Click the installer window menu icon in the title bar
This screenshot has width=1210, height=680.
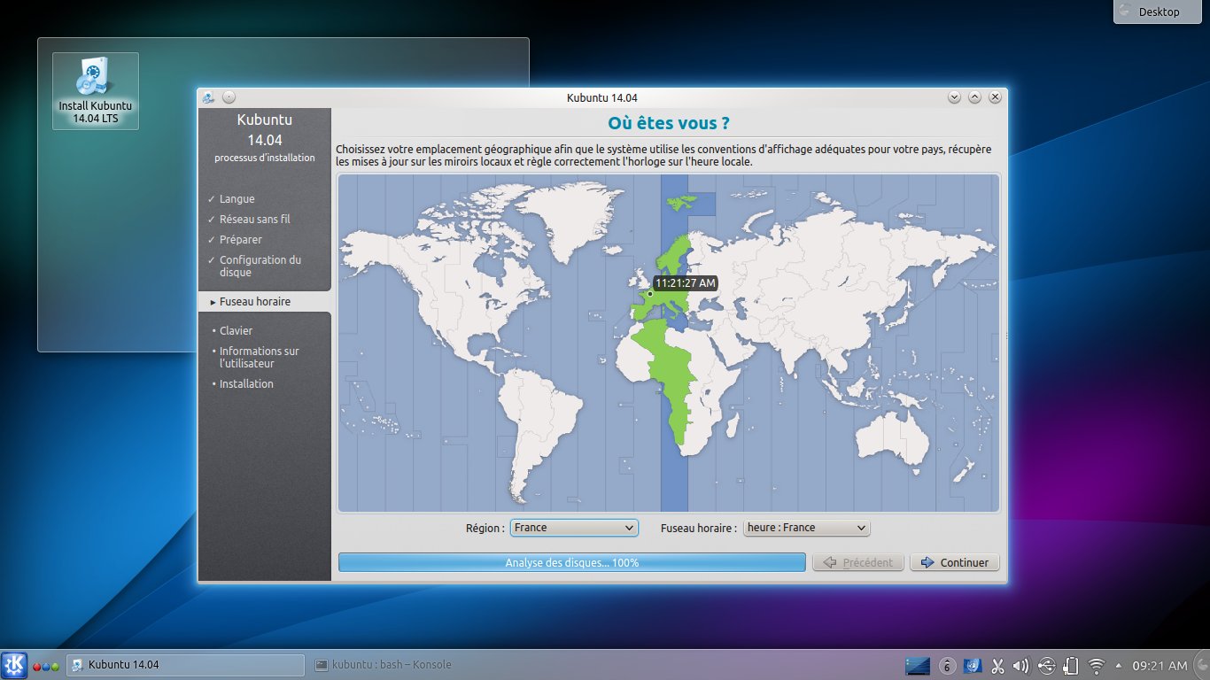(x=208, y=97)
